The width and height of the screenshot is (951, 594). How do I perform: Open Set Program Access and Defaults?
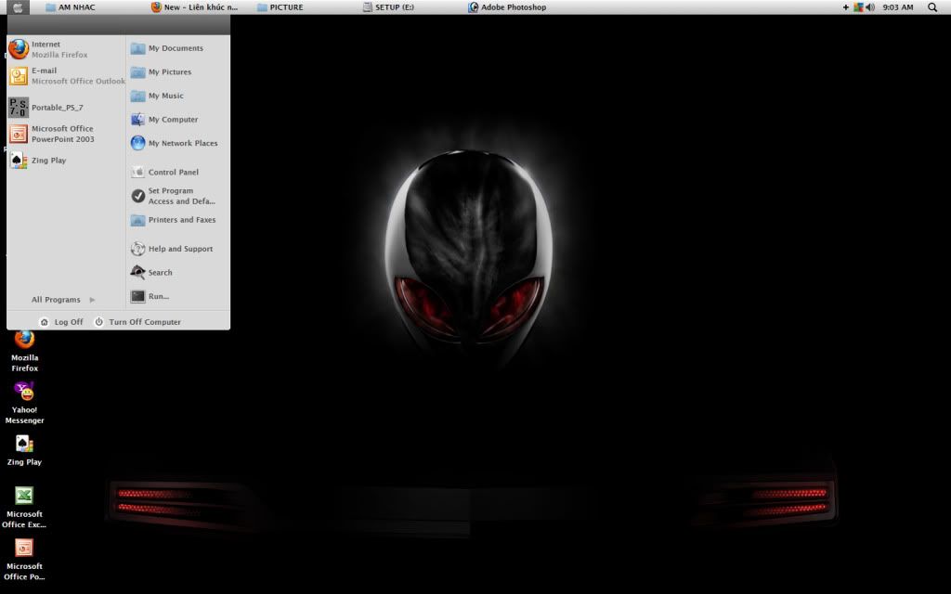pyautogui.click(x=178, y=196)
